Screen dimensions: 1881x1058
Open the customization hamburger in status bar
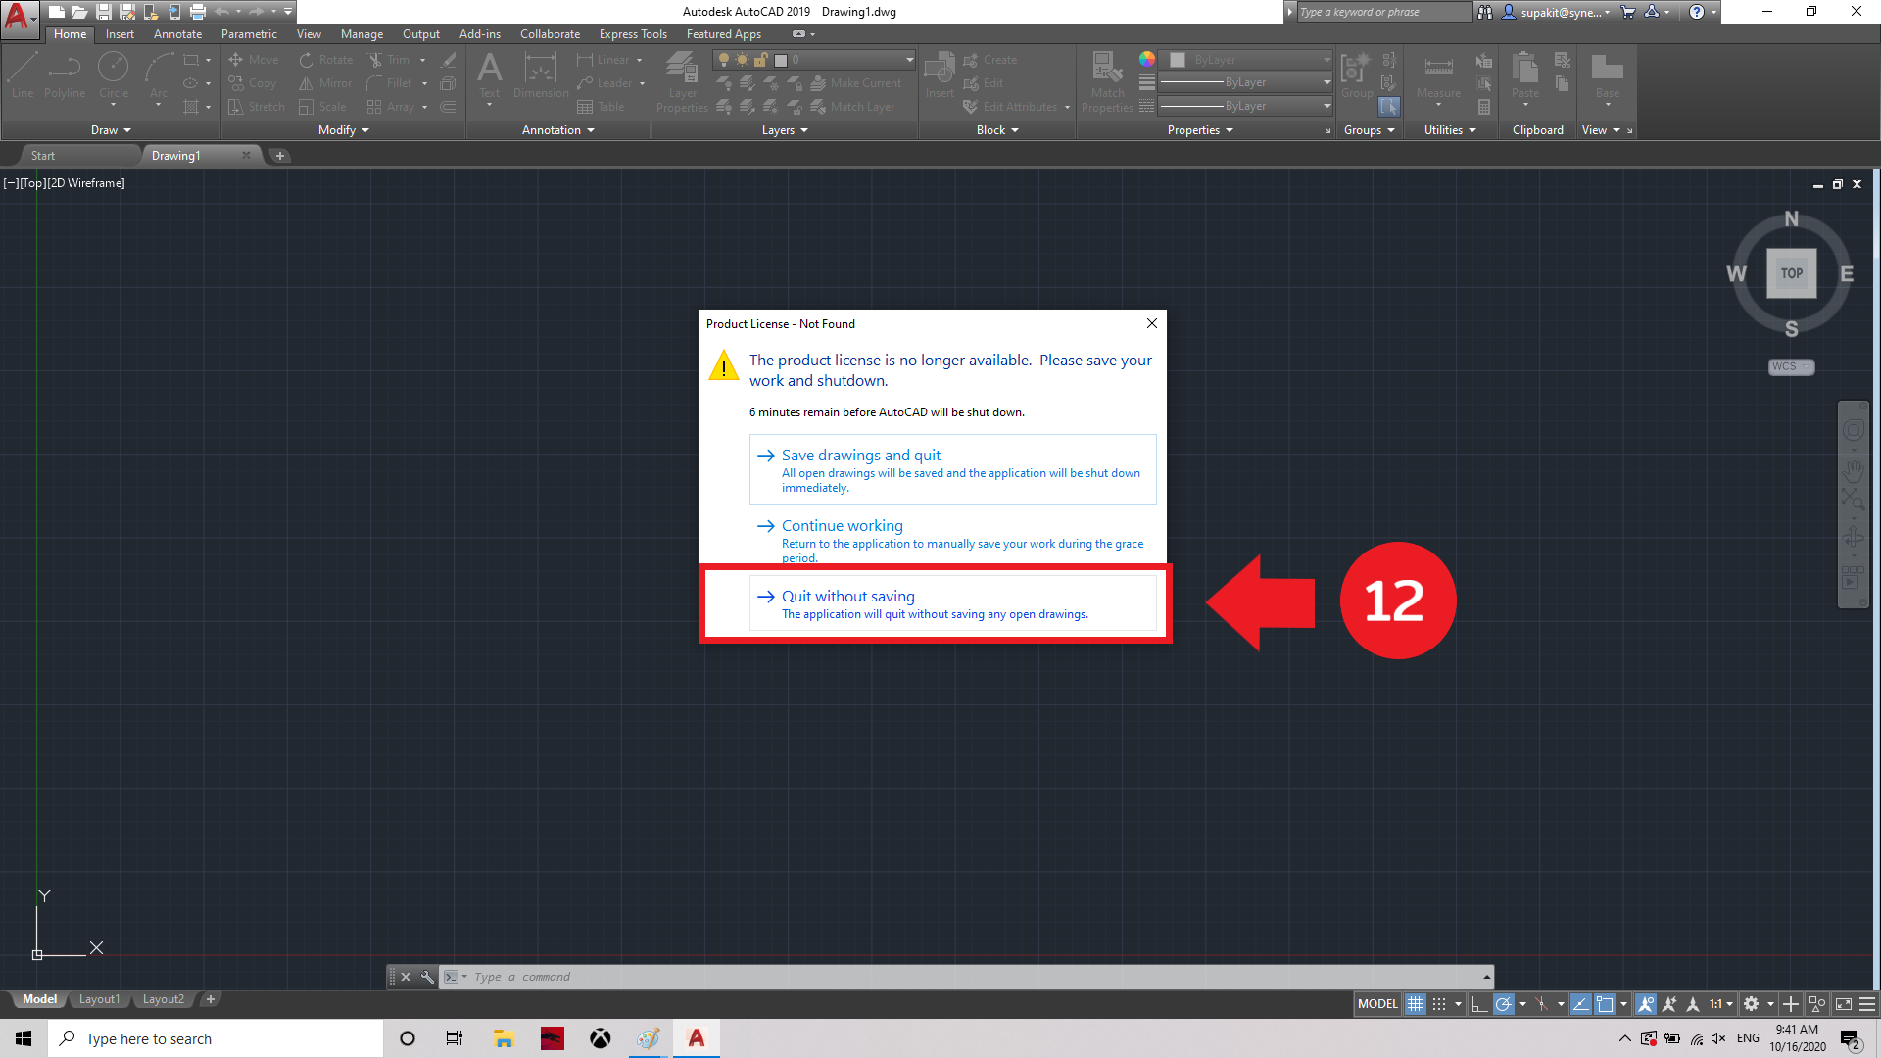click(x=1867, y=1004)
